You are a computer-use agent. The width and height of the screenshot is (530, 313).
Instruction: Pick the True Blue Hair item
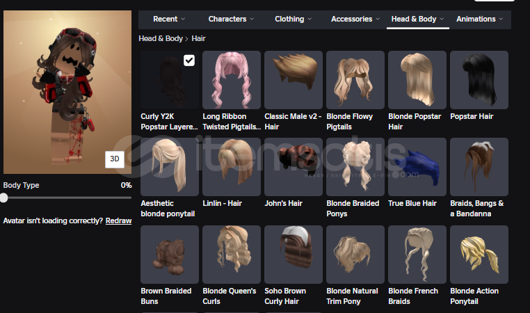[x=417, y=166]
